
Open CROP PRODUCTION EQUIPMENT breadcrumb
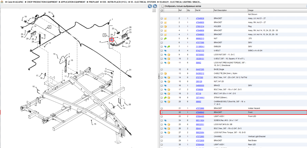pyautogui.click(x=42, y=2)
